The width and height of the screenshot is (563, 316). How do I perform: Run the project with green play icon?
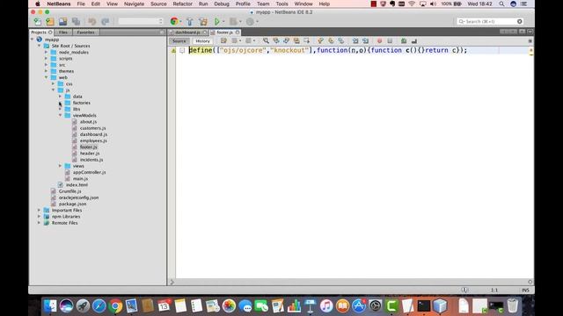tap(217, 21)
